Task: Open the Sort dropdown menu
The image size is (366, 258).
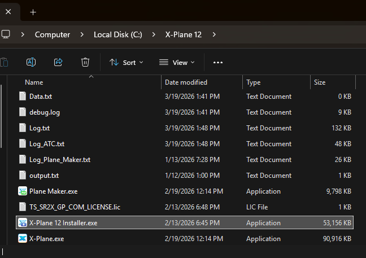Action: coord(127,63)
